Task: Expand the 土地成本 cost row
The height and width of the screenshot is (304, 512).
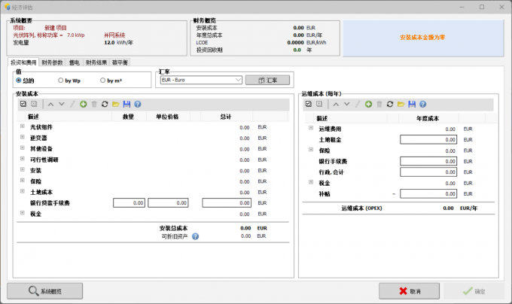Action: 22,191
